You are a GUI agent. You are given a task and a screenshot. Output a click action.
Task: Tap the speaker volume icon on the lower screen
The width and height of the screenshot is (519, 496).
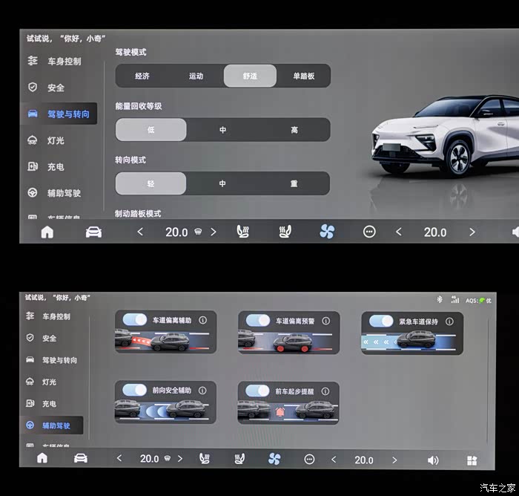pyautogui.click(x=433, y=460)
